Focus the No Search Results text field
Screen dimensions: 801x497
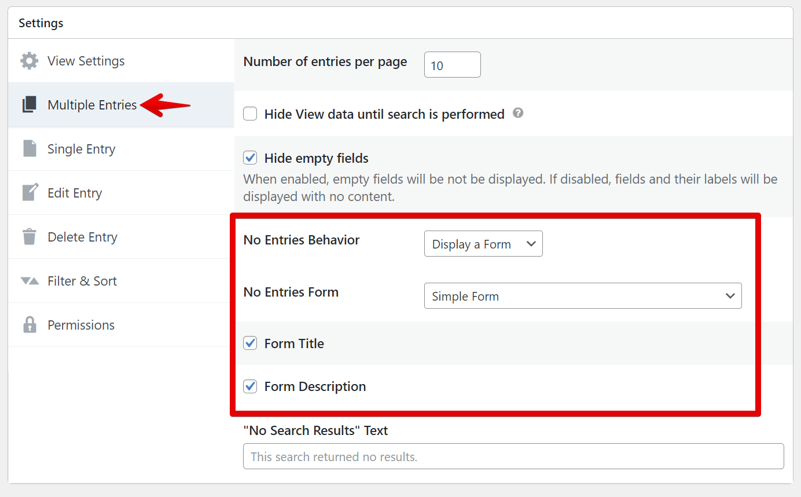[513, 456]
